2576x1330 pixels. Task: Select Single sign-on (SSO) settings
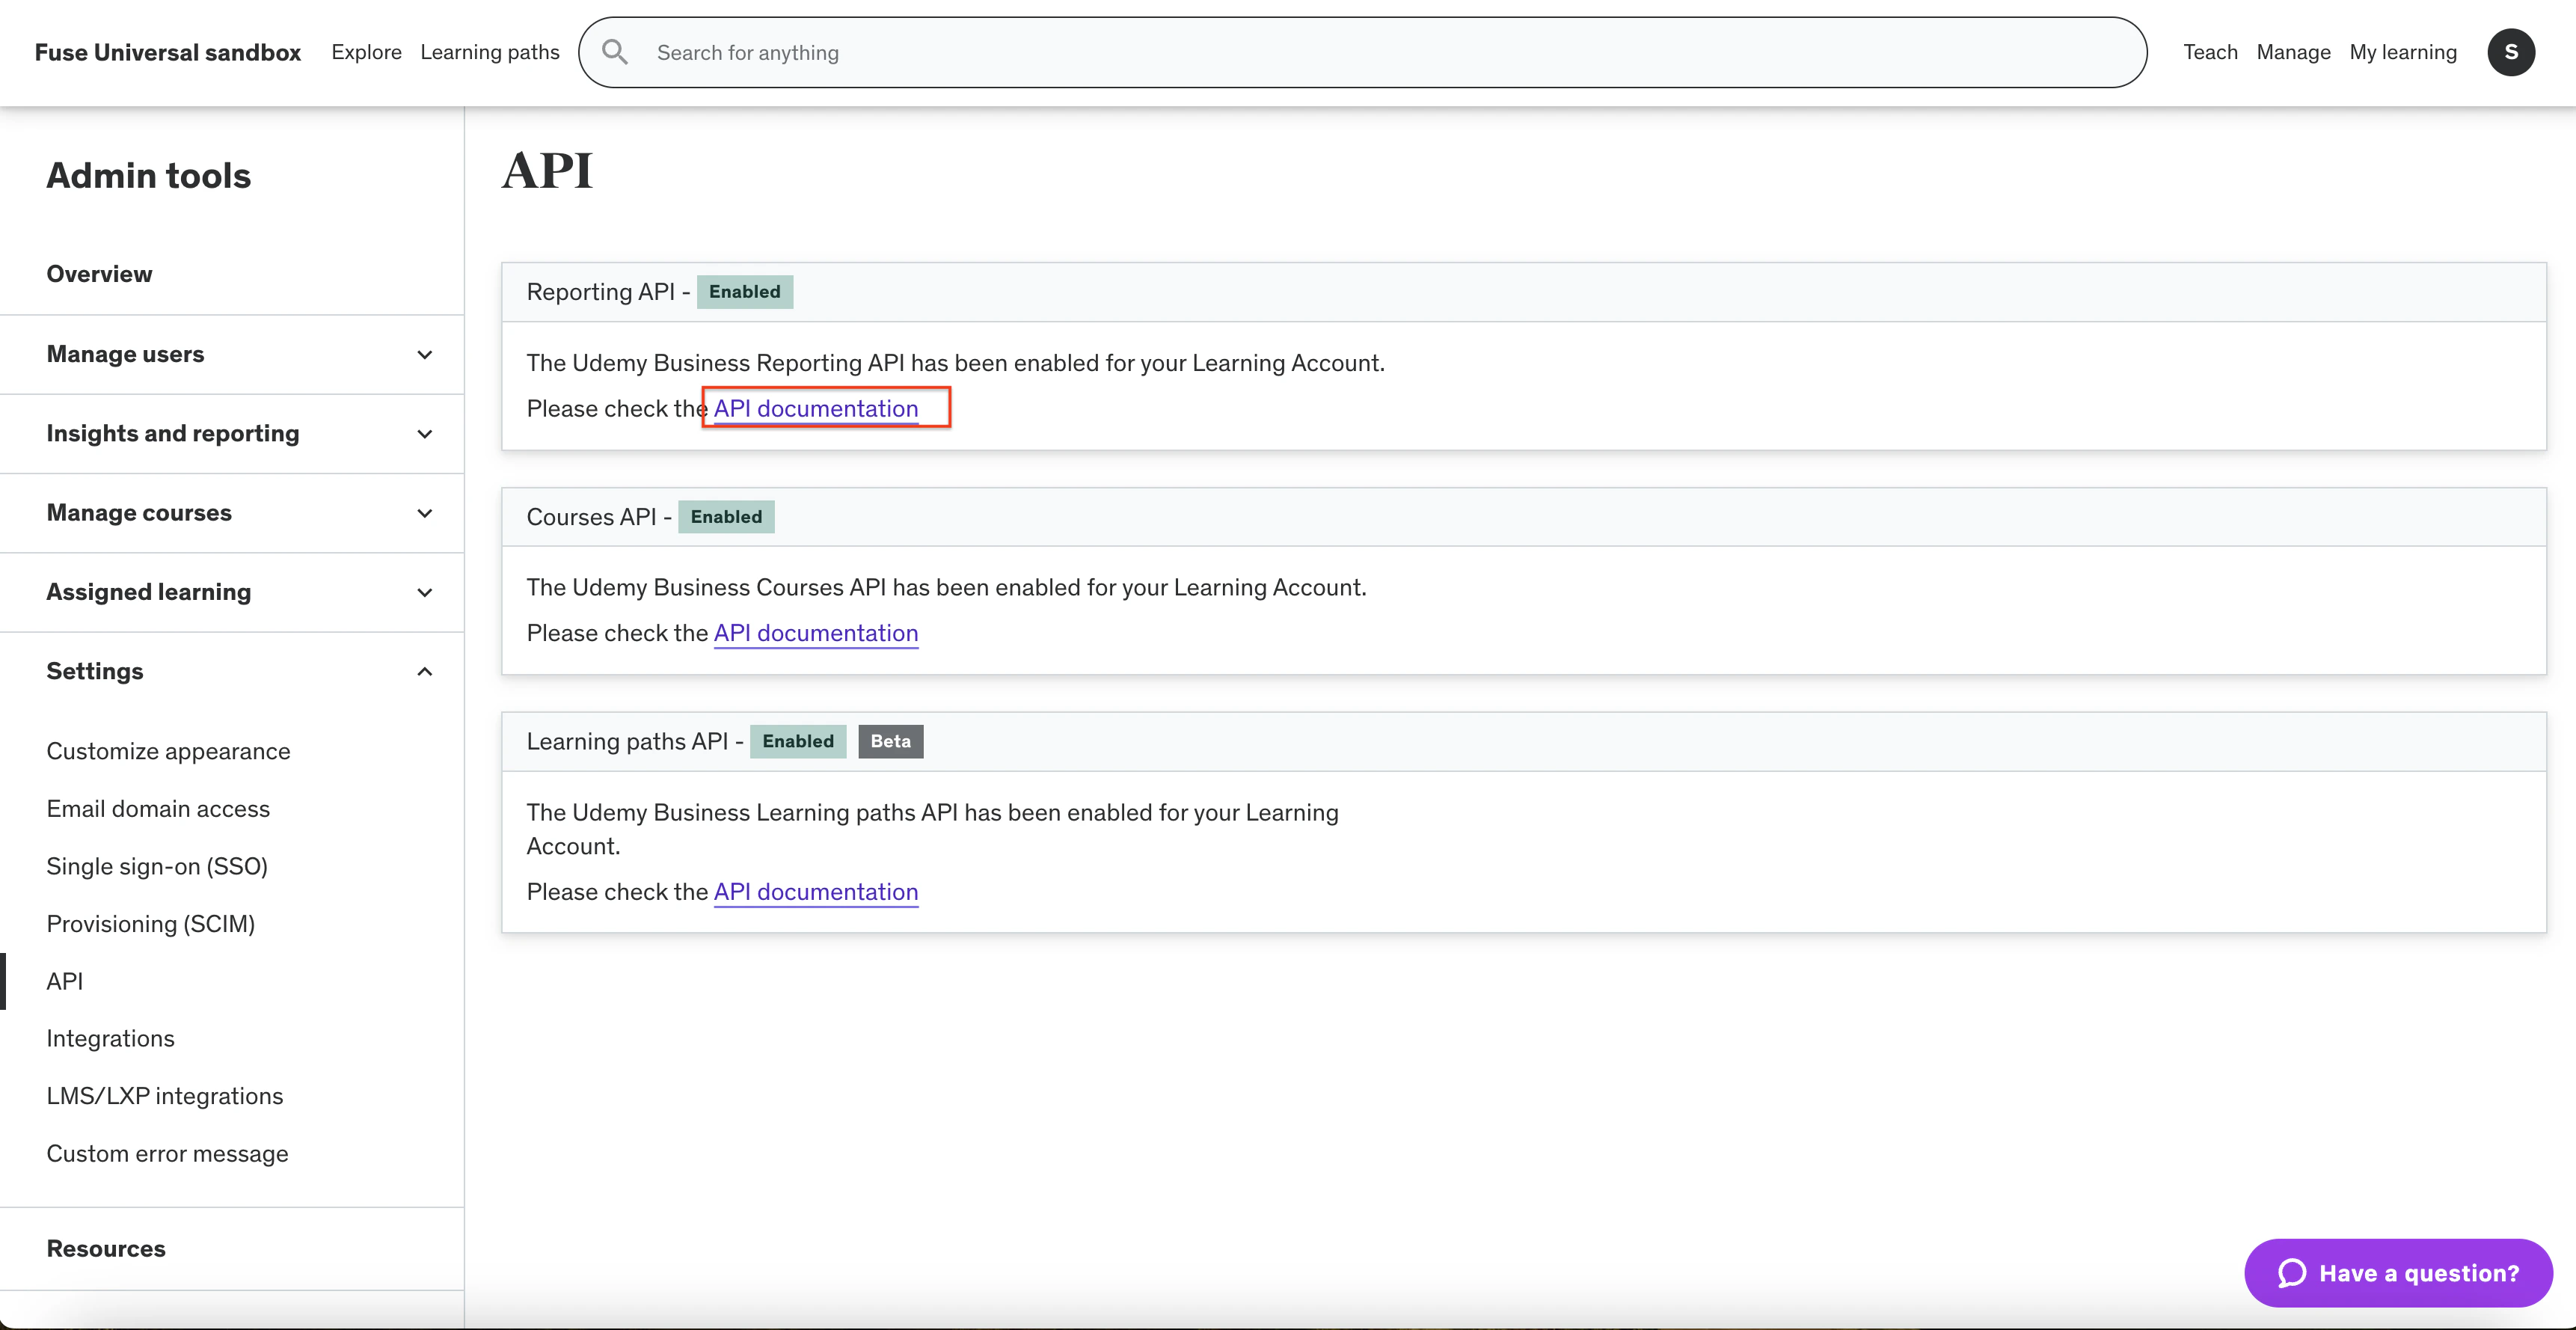157,866
